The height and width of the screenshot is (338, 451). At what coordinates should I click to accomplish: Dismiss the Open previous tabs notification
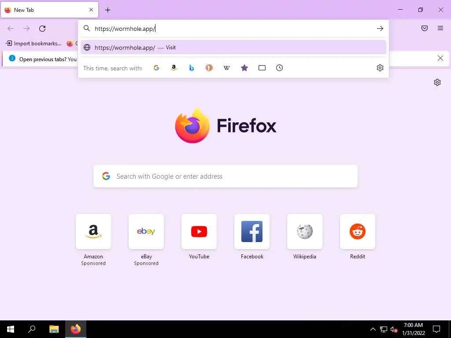pos(440,59)
